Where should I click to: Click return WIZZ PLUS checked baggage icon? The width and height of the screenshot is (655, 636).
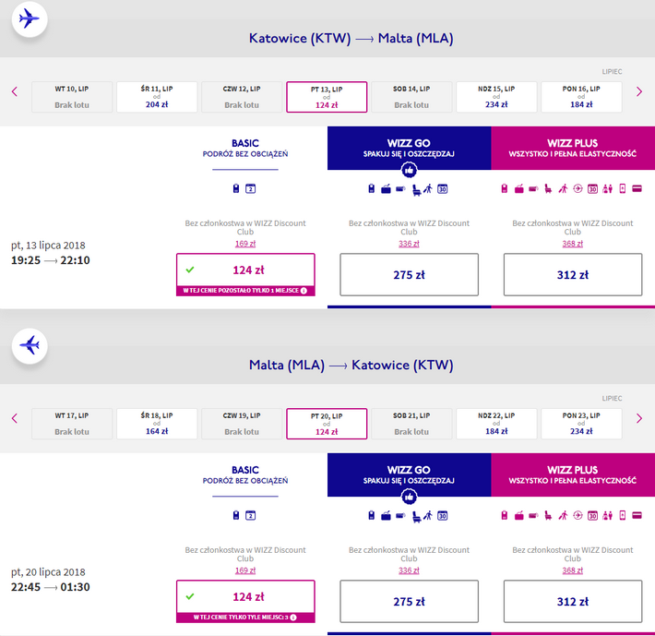click(533, 516)
